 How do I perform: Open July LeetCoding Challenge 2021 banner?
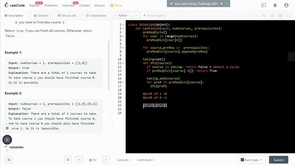(196, 4)
